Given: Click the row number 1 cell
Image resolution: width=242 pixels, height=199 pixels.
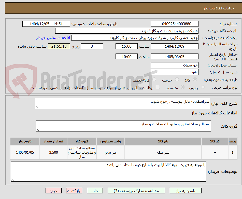Looking at the screenshot, I should (233, 152).
